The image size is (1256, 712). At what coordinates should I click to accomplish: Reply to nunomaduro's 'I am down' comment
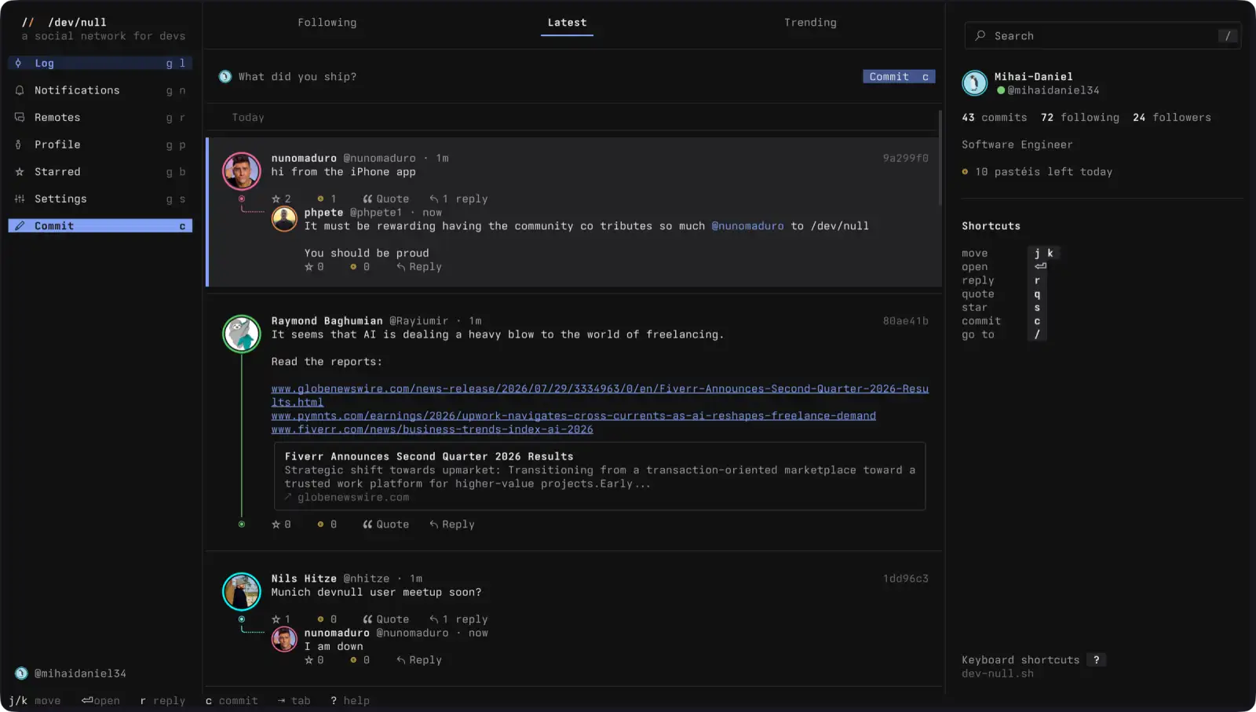point(418,660)
